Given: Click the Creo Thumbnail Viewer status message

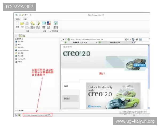Looking at the screenshot, I should pos(37,115).
